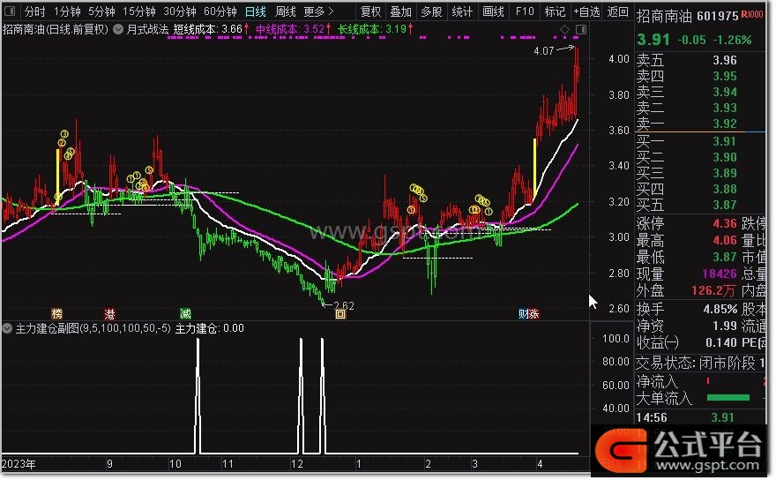Click the 叠加 overlay button
This screenshot has width=776, height=480.
[401, 11]
